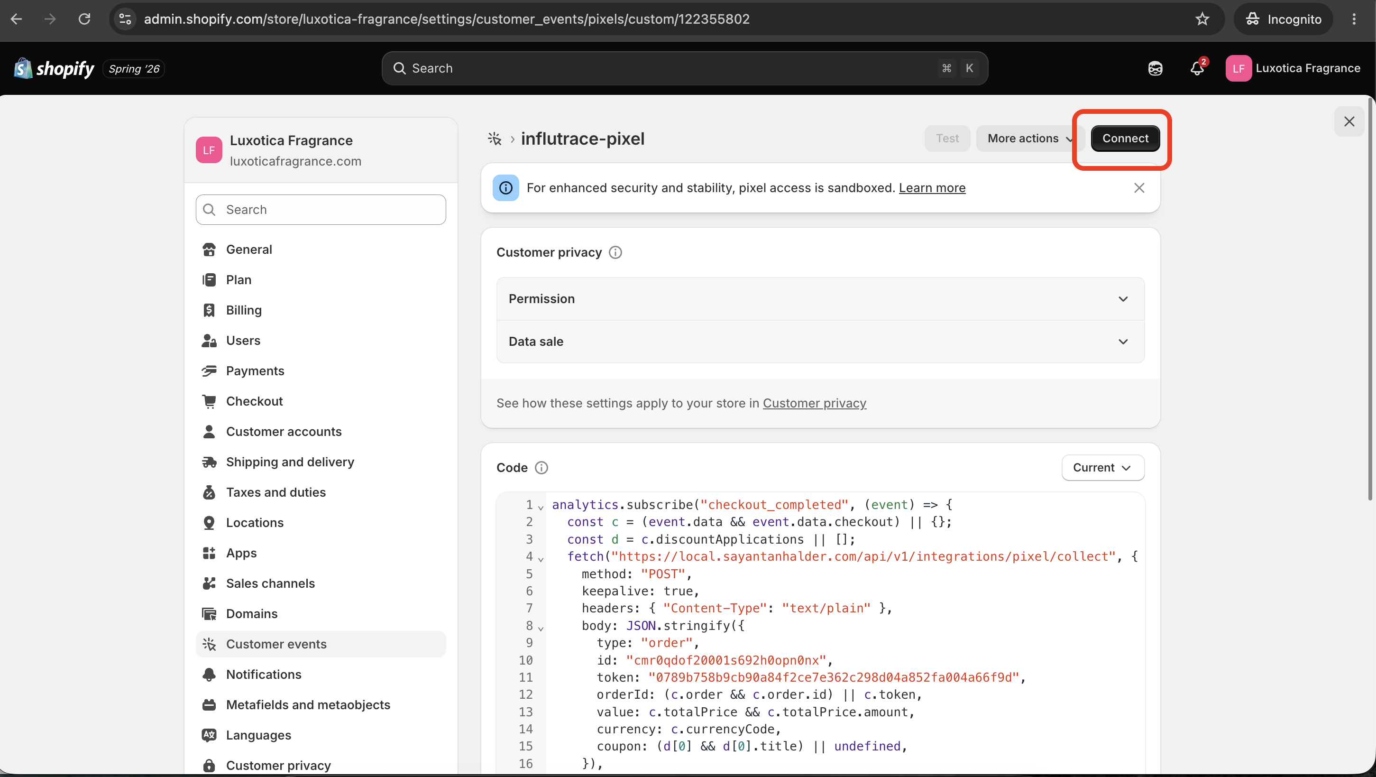Open Taxes and duties settings

click(321, 492)
